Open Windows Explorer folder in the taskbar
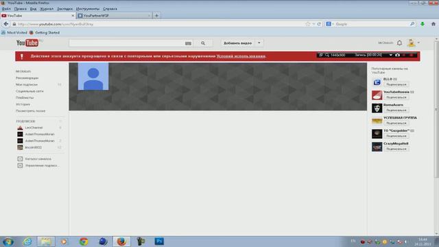439x247 pixels. pos(46,242)
